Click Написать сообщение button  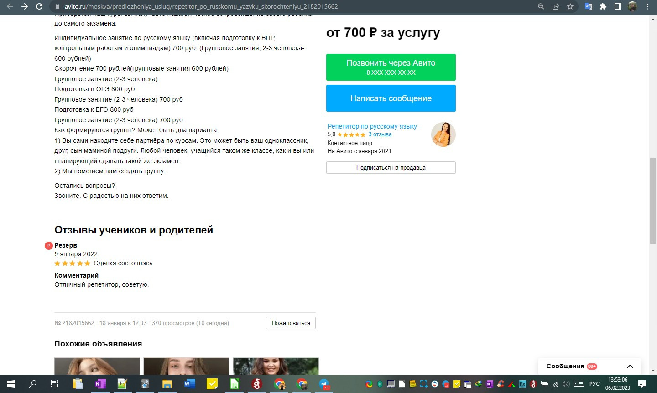click(391, 98)
